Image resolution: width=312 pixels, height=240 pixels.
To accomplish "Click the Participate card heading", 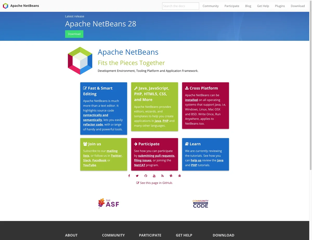I will [147, 144].
